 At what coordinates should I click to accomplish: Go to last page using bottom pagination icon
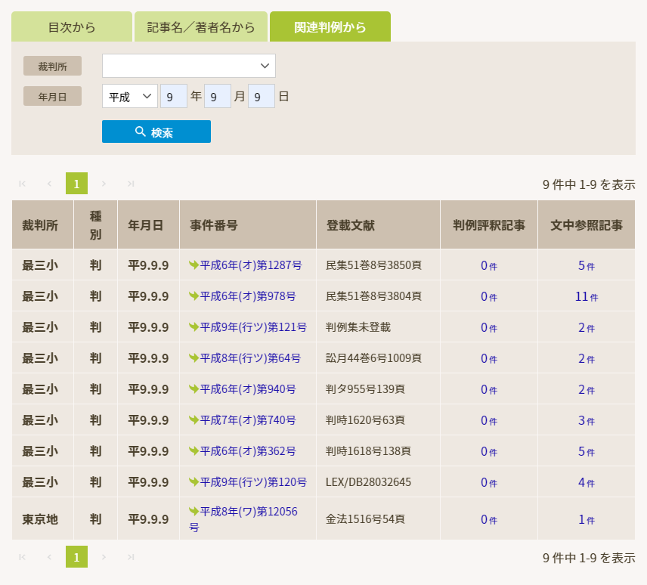click(x=131, y=557)
